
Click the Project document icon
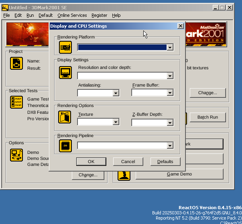16,63
